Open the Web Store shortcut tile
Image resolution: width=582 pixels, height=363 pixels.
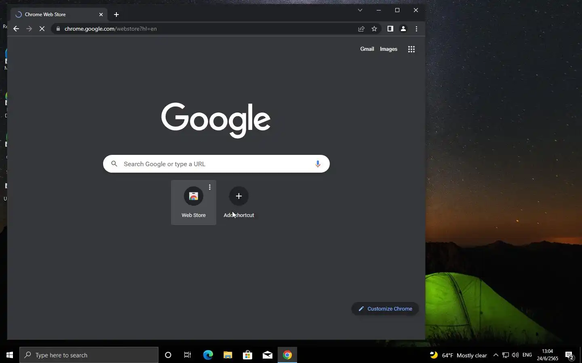194,202
